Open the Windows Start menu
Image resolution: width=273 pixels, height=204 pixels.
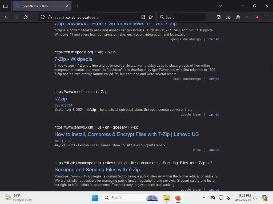pos(95,198)
